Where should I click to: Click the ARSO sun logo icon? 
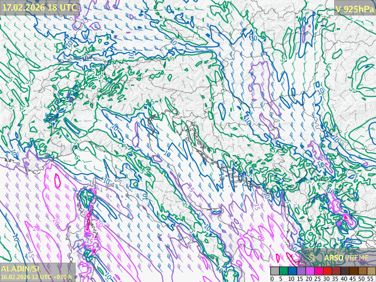point(313,257)
